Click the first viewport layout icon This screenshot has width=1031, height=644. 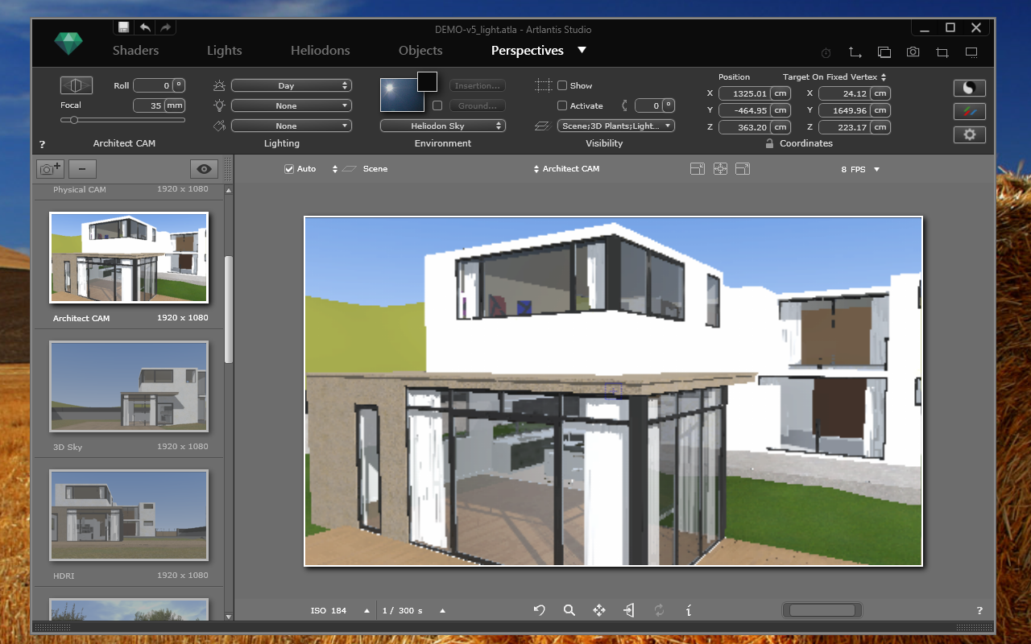698,169
